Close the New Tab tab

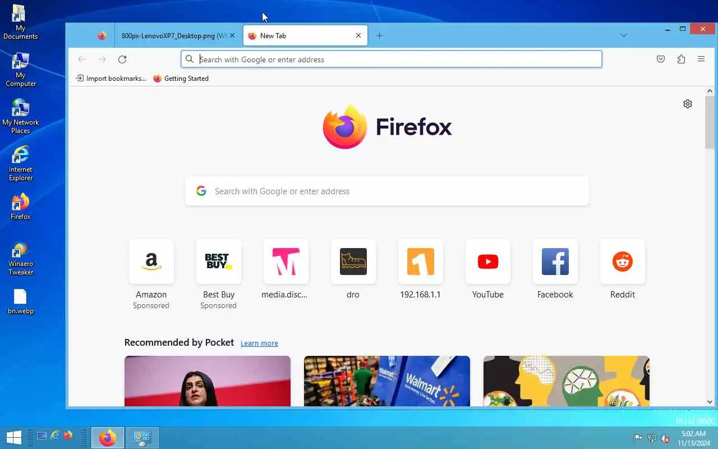coord(358,35)
